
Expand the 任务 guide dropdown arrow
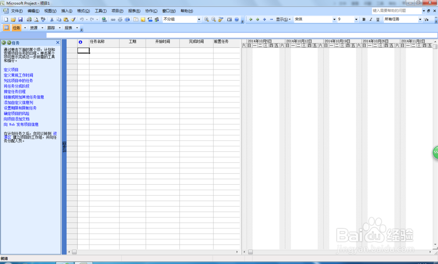tap(25, 28)
